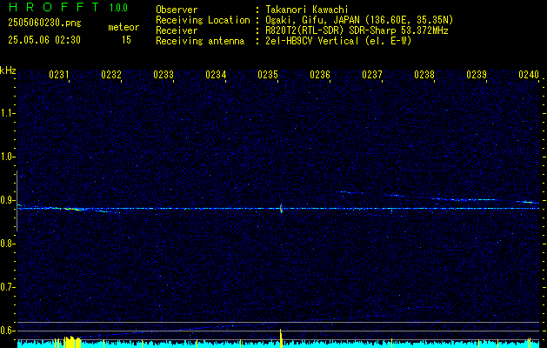Click the Observer field label
Image resolution: width=547 pixels, height=348 pixels.
(177, 10)
